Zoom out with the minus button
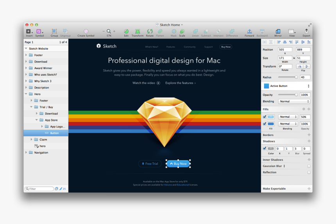Screen dimensions: 336x224 [104, 31]
